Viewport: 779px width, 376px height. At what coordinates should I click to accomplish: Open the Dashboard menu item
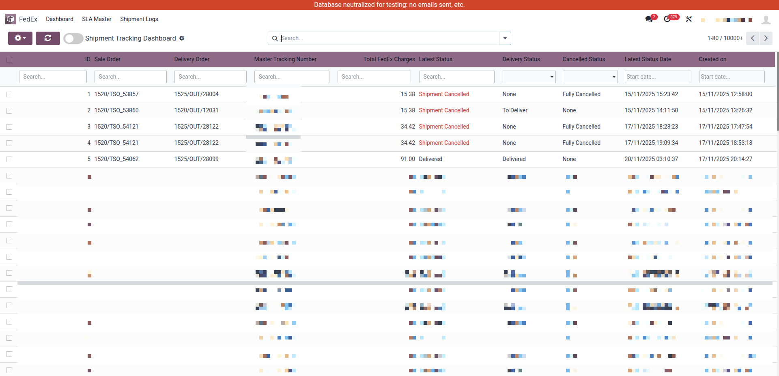[x=60, y=19]
